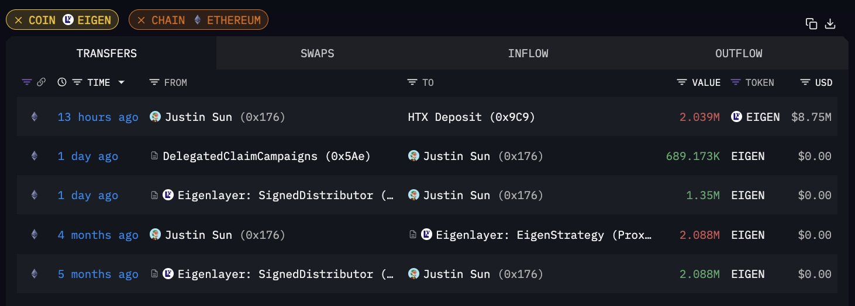Click the download icon at top right
Viewport: 855px width, 306px height.
pos(830,23)
